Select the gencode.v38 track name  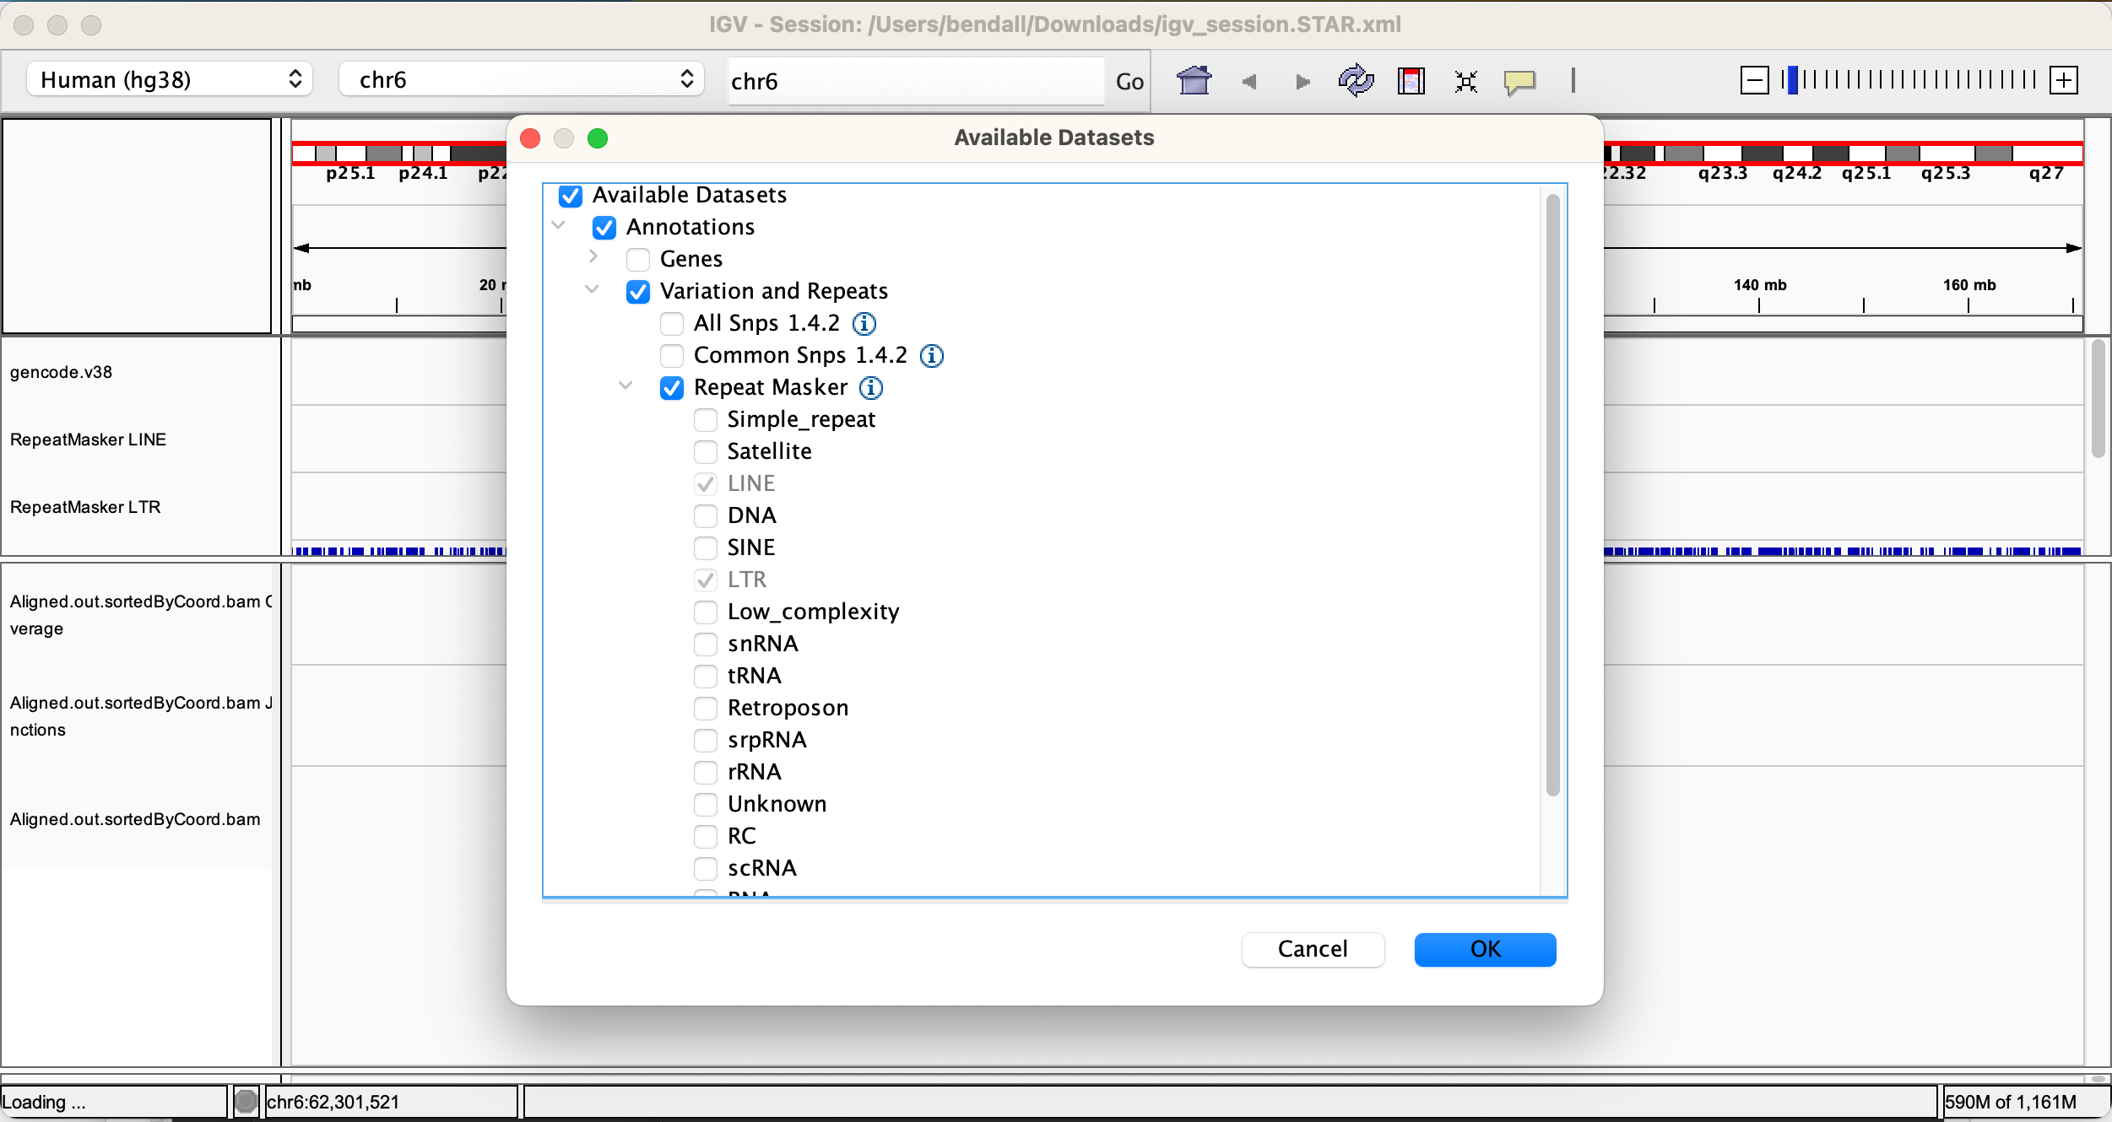(61, 372)
